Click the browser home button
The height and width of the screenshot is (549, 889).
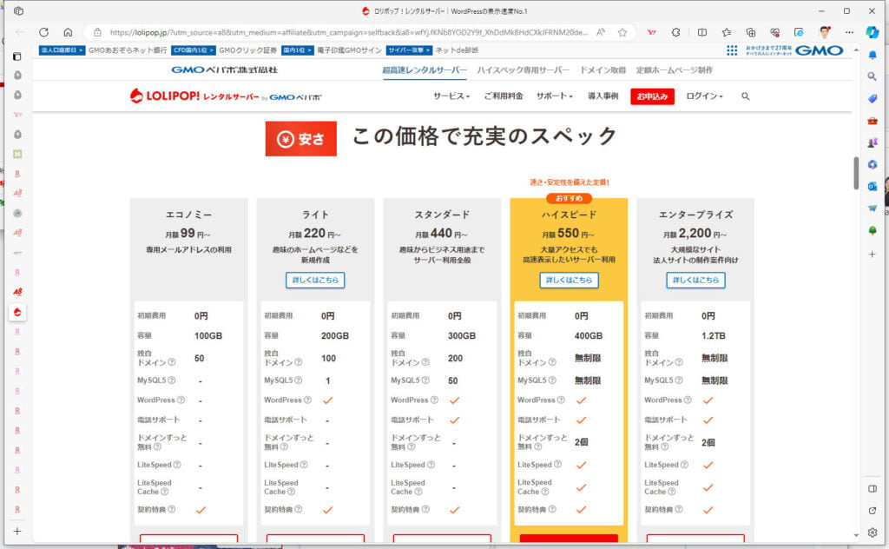pos(68,32)
